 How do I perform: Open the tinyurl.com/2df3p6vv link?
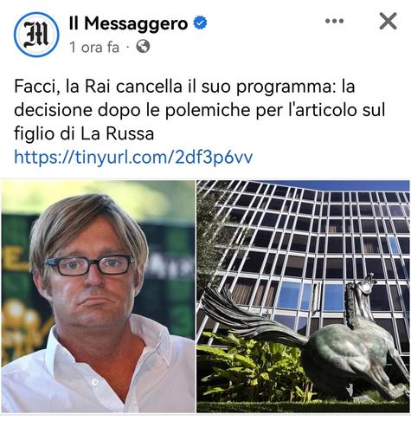(133, 157)
